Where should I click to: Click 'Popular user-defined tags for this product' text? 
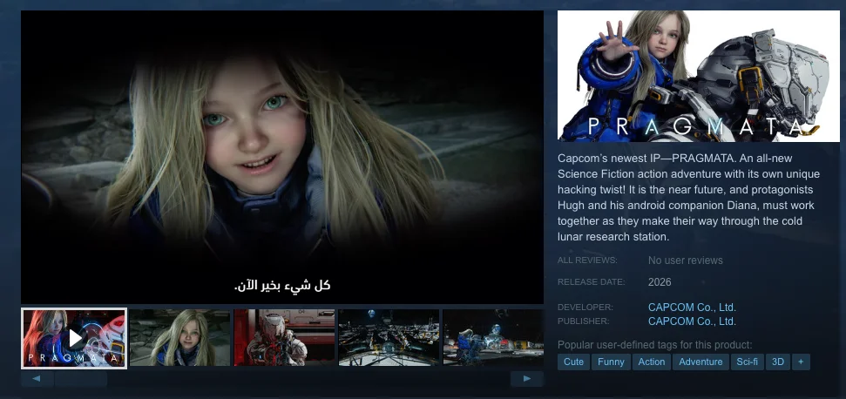coord(654,345)
